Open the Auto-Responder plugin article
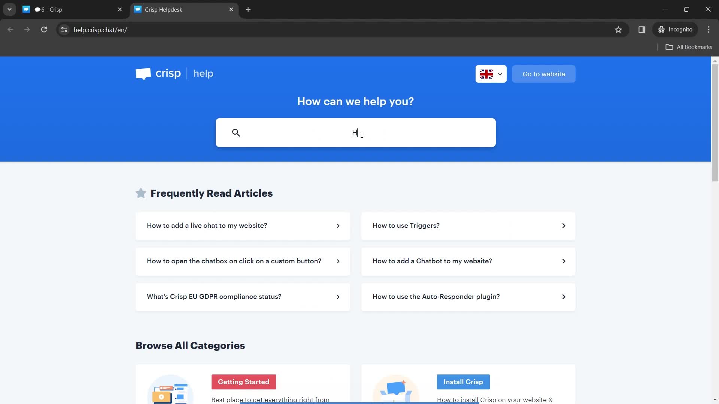Viewport: 719px width, 404px height. pyautogui.click(x=468, y=297)
